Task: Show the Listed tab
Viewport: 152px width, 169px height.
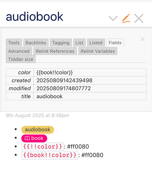Action: pos(96,43)
